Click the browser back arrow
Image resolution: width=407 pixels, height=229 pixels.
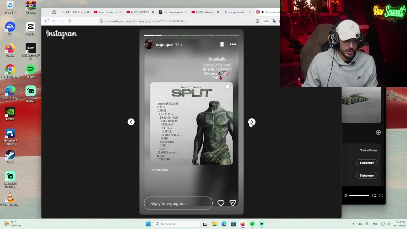[54, 21]
